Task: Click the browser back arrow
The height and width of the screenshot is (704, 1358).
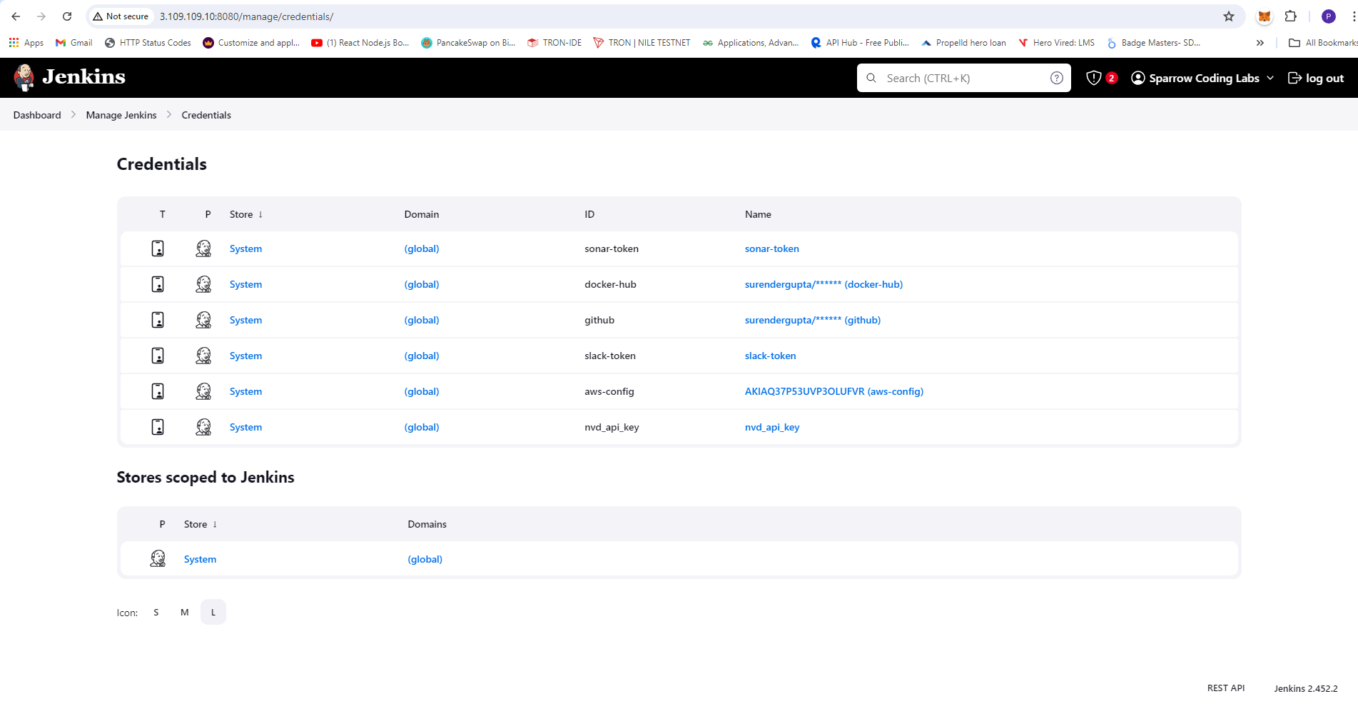Action: (16, 16)
